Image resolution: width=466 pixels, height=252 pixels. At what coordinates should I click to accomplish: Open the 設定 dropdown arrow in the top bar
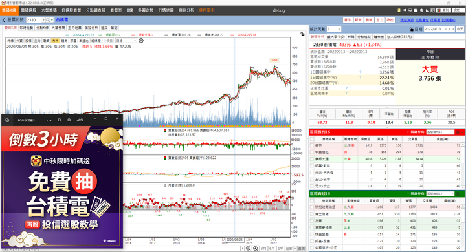tap(462, 10)
